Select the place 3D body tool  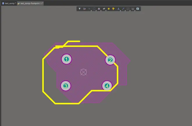pos(104,9)
